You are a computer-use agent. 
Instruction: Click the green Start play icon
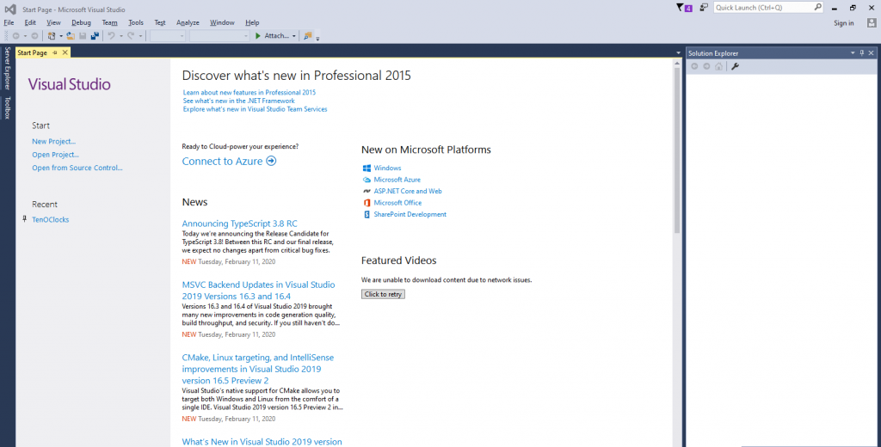(x=258, y=36)
